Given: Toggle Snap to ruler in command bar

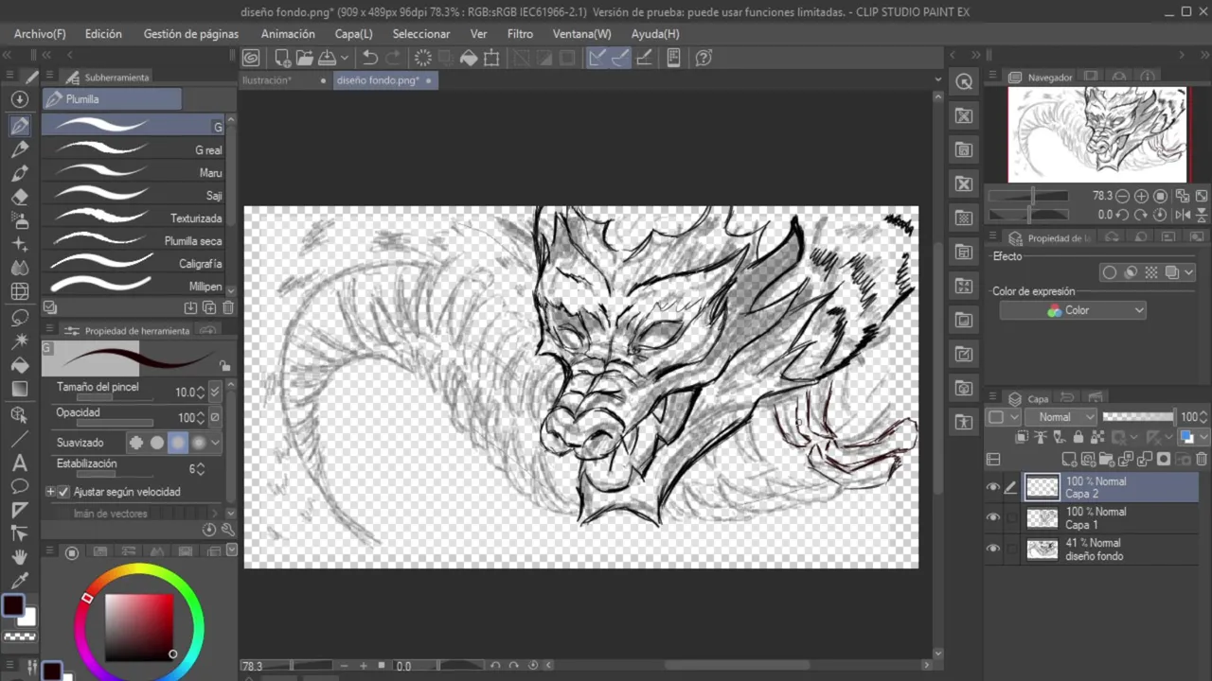Looking at the screenshot, I should [x=597, y=58].
